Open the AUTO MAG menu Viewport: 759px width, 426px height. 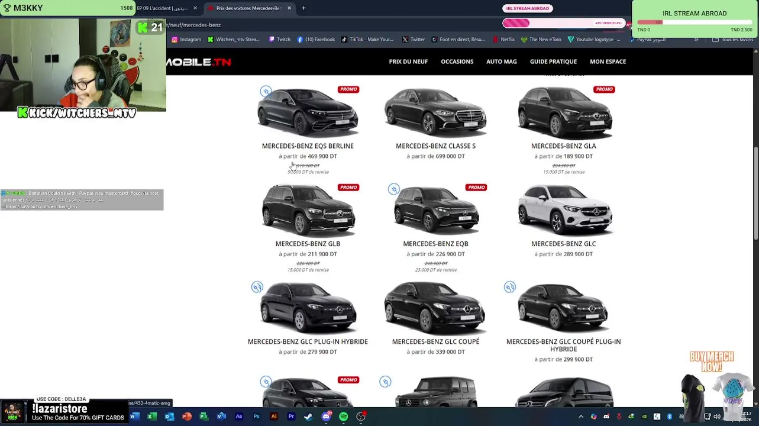pyautogui.click(x=502, y=62)
